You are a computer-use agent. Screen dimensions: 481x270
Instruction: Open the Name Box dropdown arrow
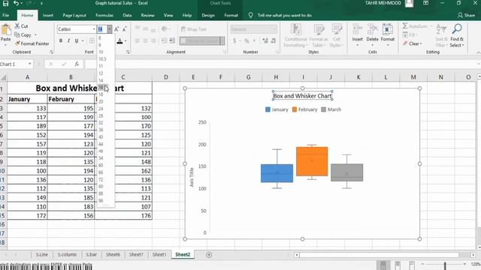coord(30,64)
